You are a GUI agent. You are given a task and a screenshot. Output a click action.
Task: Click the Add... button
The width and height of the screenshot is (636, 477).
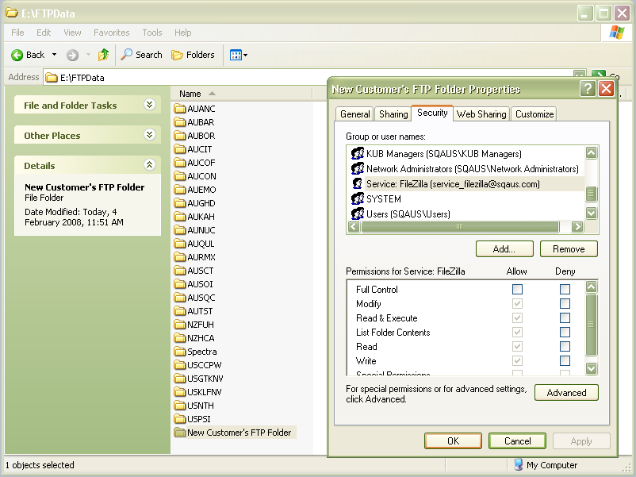click(x=504, y=249)
